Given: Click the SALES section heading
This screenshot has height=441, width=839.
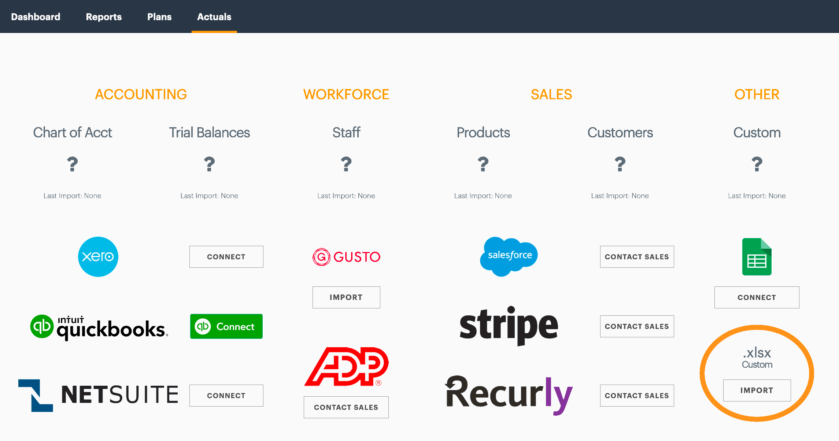Looking at the screenshot, I should click(551, 94).
